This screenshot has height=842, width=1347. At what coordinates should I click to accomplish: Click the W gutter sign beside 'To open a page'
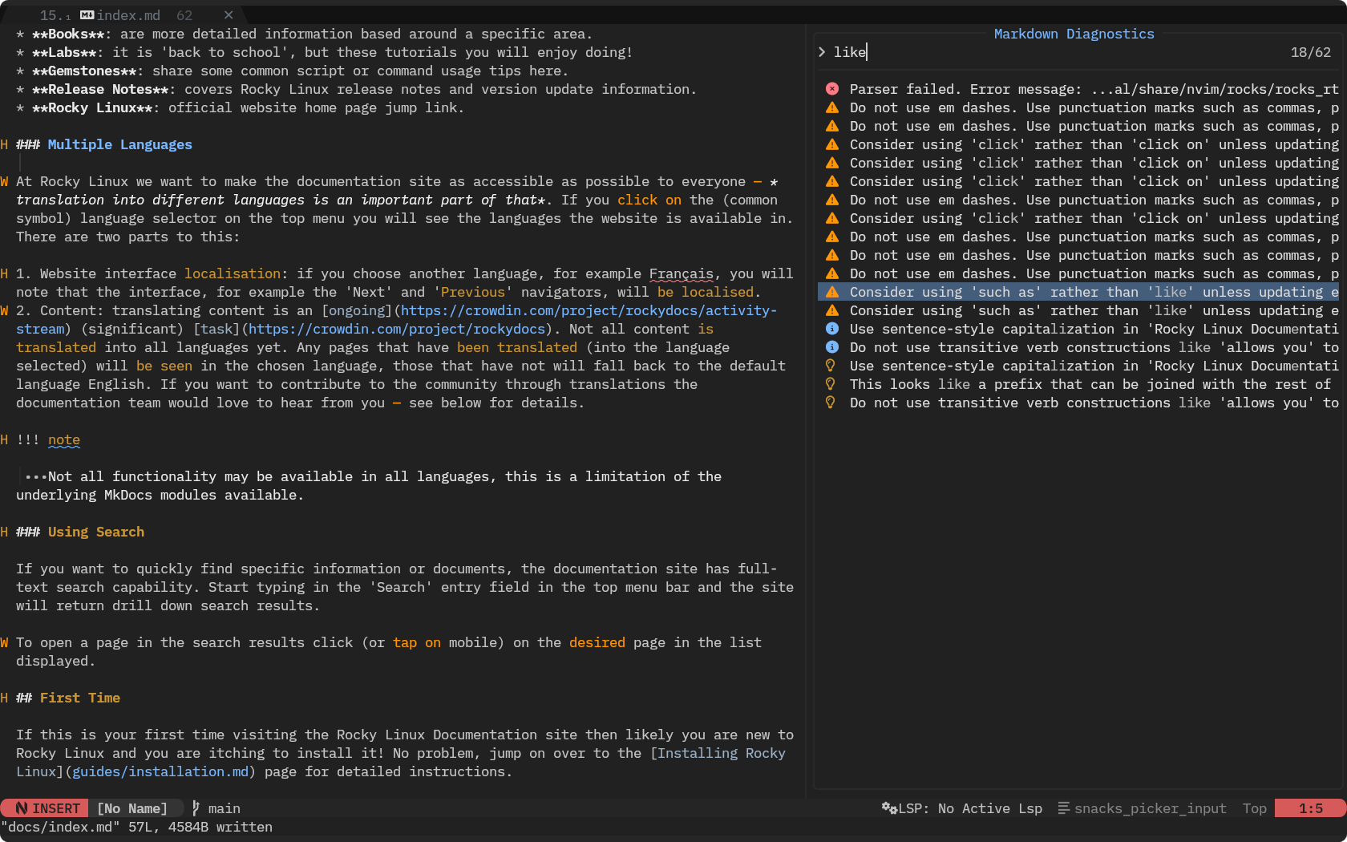(x=5, y=642)
